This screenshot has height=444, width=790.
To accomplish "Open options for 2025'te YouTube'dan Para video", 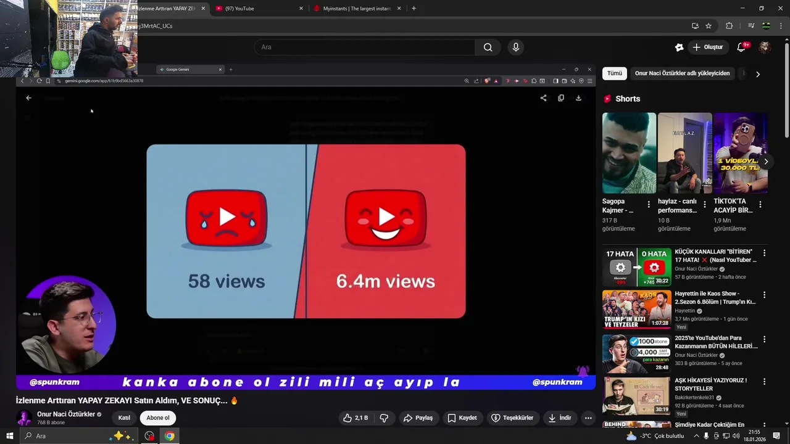I will [x=765, y=339].
